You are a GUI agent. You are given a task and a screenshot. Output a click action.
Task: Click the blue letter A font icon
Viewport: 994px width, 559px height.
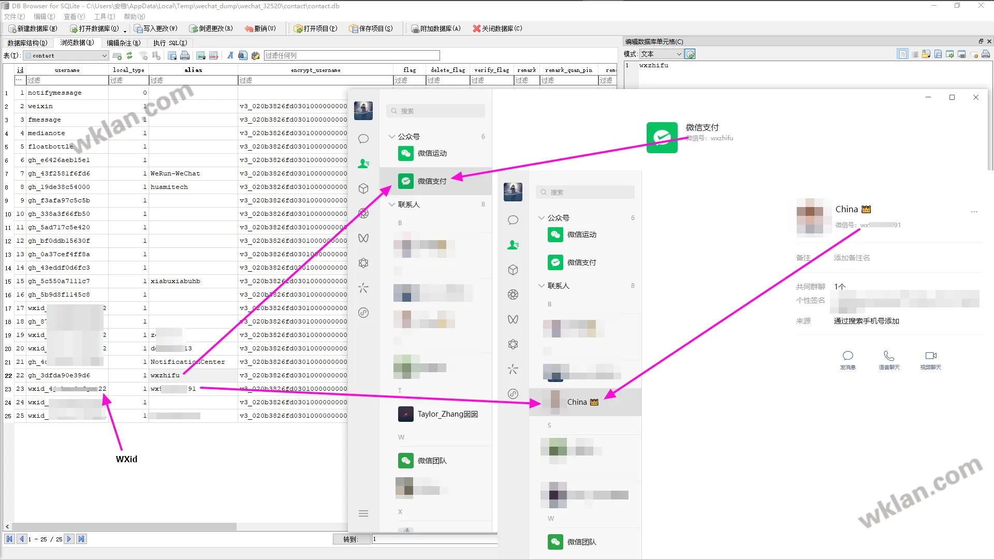tap(230, 55)
